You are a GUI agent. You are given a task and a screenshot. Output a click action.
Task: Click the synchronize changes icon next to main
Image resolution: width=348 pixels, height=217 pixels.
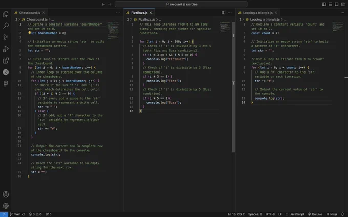24,214
